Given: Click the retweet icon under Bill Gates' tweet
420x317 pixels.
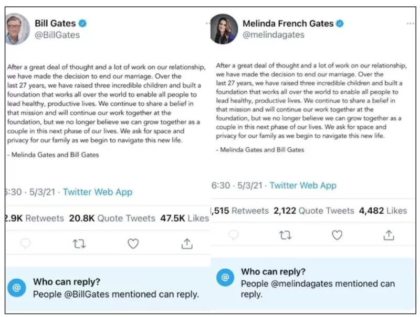Looking at the screenshot, I should (x=79, y=244).
